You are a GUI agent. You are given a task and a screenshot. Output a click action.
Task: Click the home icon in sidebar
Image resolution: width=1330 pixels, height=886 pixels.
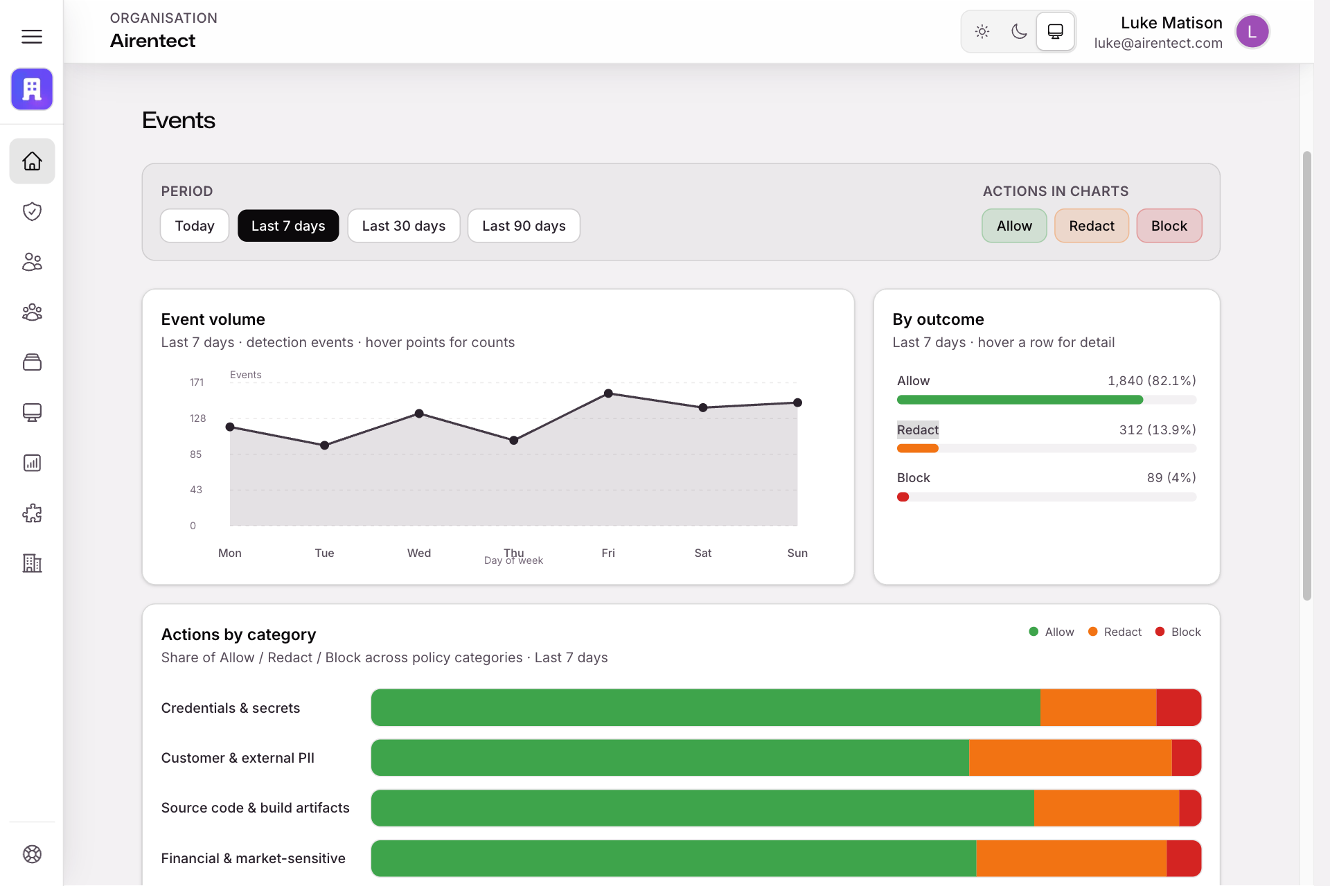coord(32,161)
